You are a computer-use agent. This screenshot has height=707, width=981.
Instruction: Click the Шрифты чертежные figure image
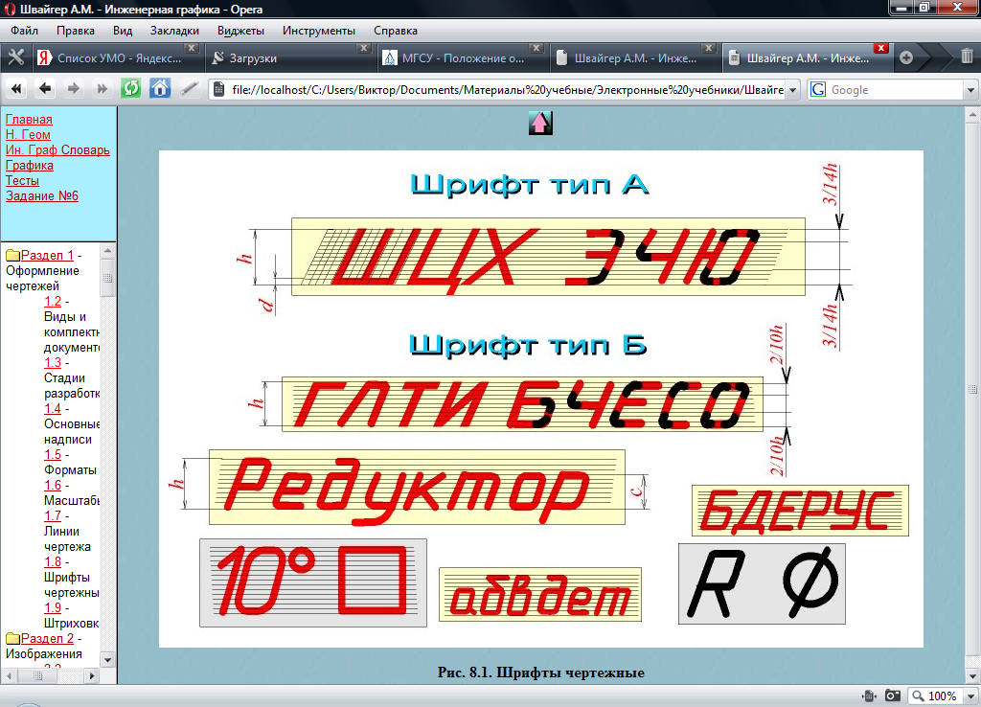(541, 399)
